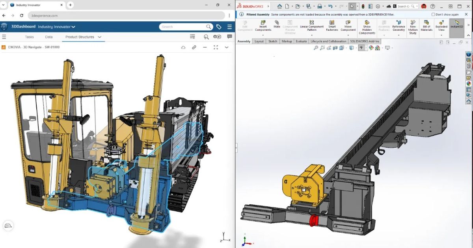Open the Product Structures tab chevron
473x248 pixels.
[x=100, y=37]
